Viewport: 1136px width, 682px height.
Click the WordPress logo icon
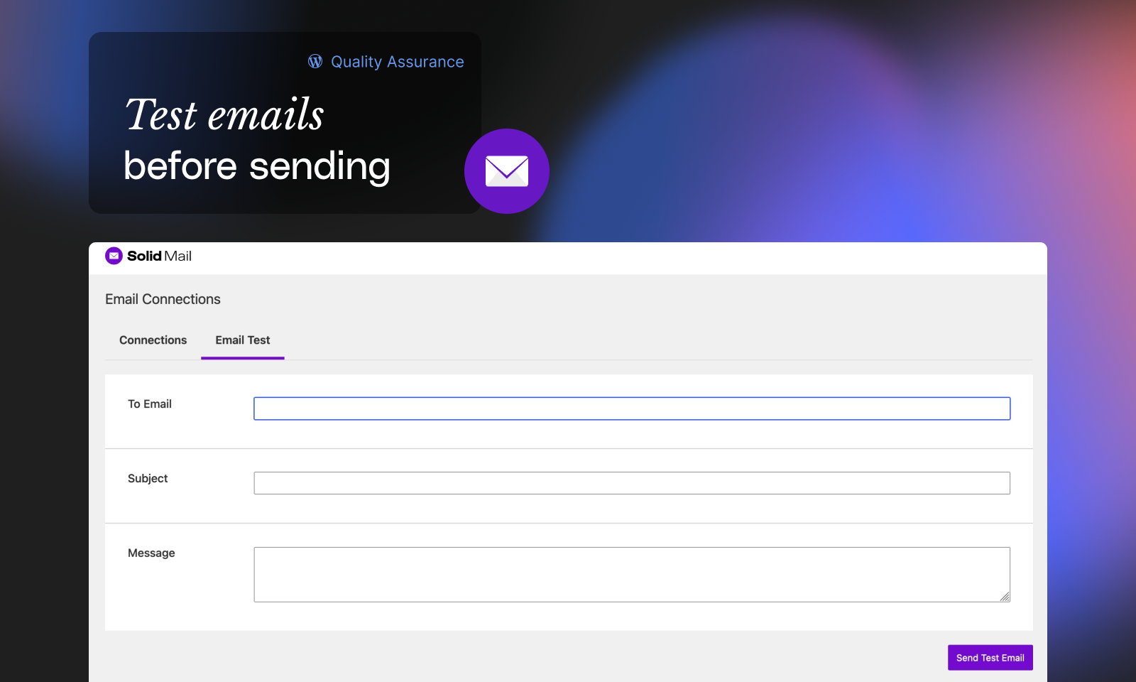[315, 62]
